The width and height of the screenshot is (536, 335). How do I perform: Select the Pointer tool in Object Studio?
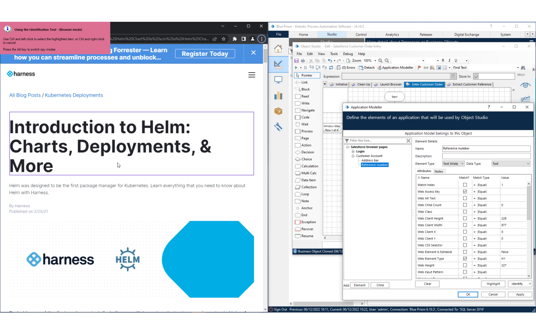(x=307, y=75)
